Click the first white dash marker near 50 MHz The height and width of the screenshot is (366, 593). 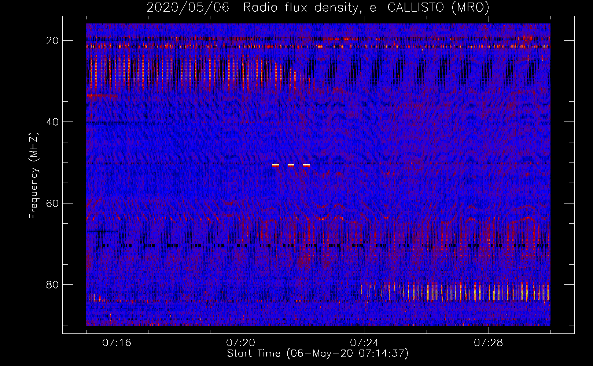(x=276, y=165)
